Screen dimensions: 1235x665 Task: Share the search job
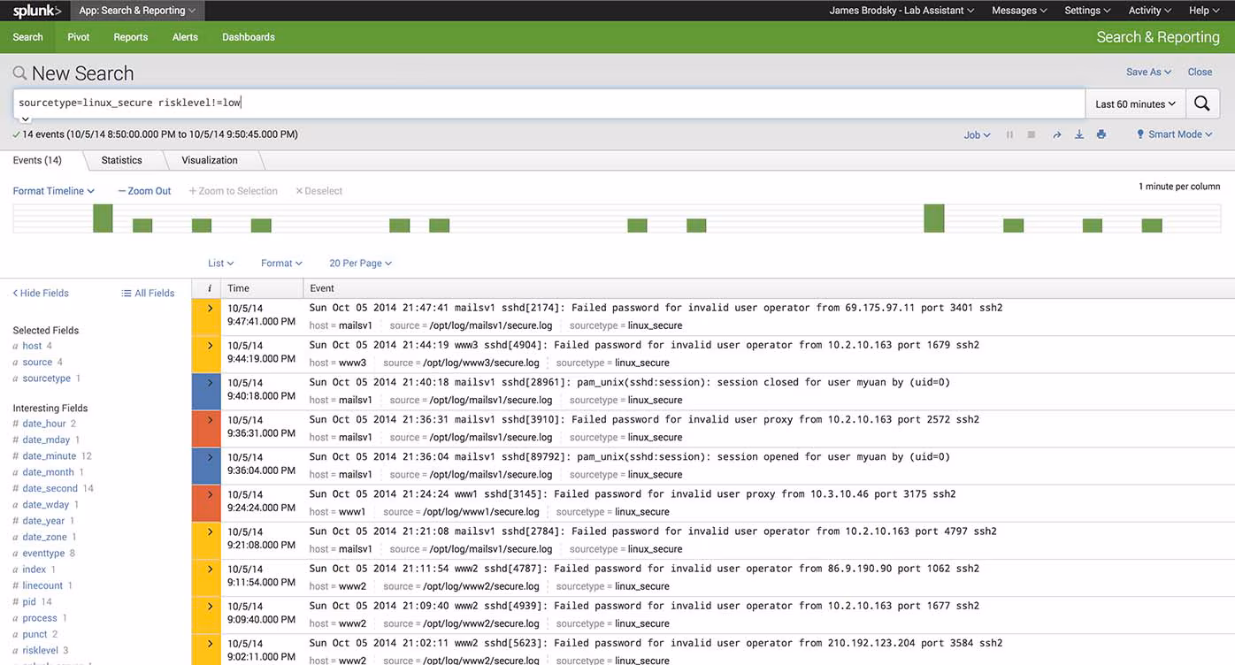coord(1056,134)
